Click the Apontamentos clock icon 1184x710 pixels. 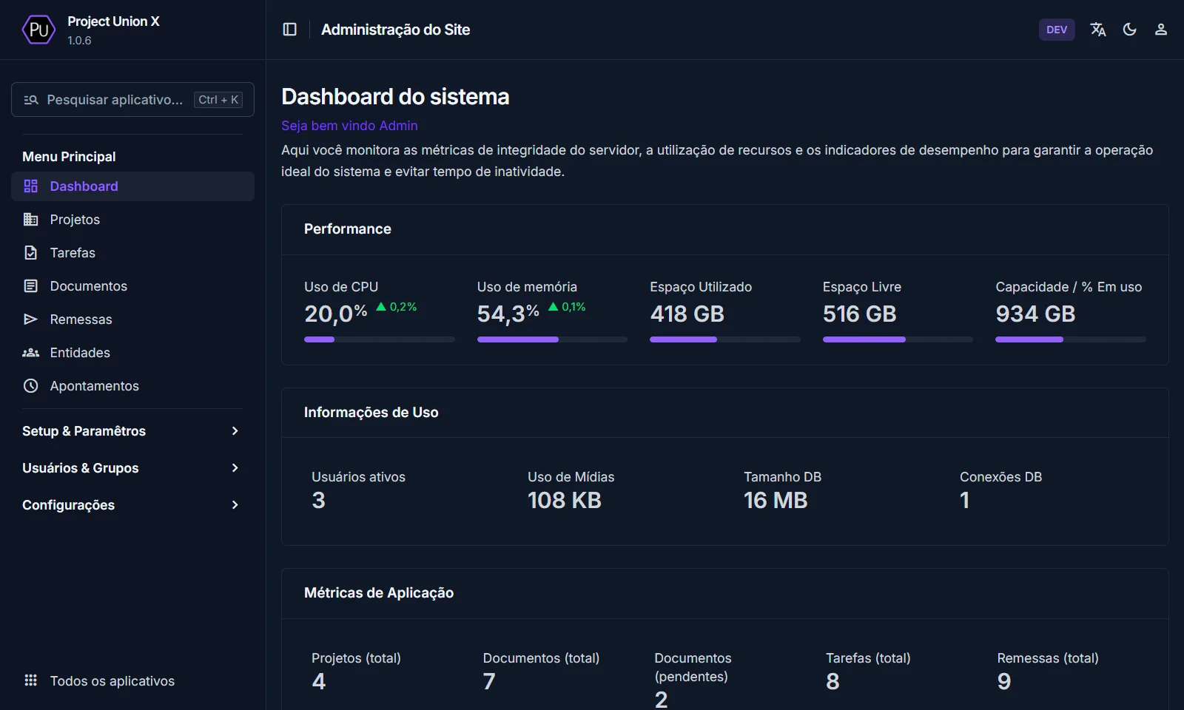point(30,385)
